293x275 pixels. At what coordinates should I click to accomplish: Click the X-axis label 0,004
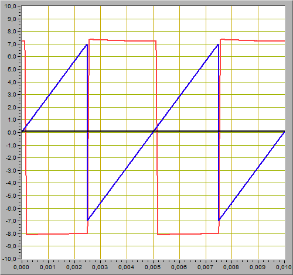(127, 267)
